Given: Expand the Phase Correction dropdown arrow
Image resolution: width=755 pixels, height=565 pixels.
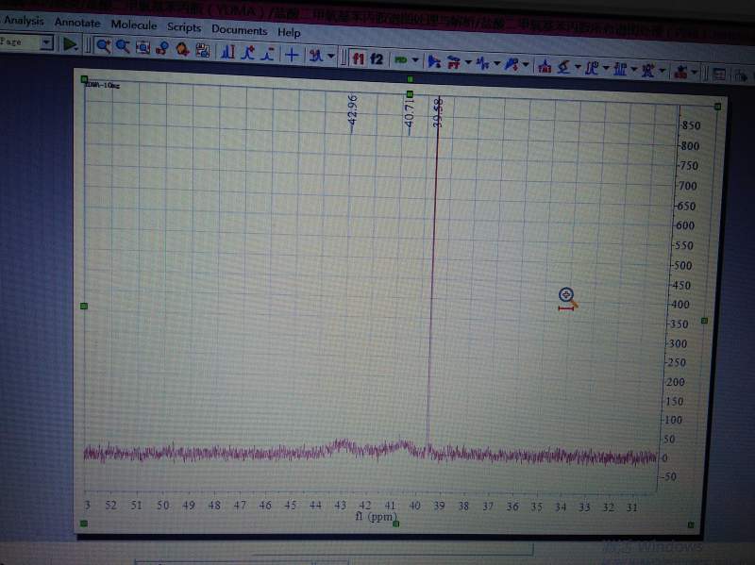Looking at the screenshot, I should click(497, 63).
